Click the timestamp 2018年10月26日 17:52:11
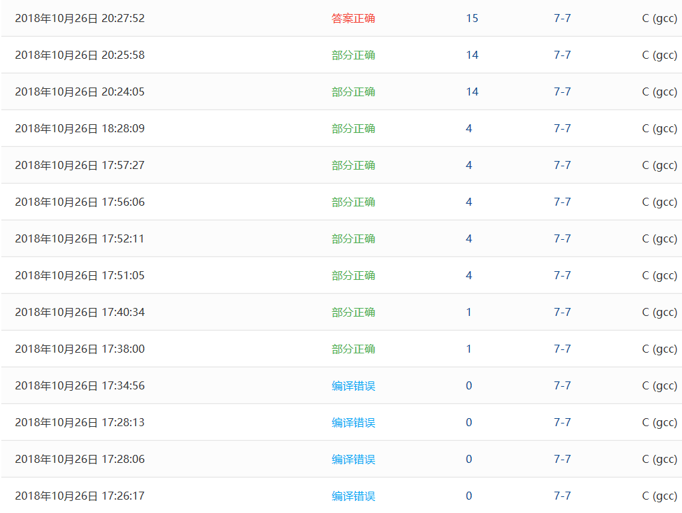This screenshot has width=682, height=513. tap(79, 238)
